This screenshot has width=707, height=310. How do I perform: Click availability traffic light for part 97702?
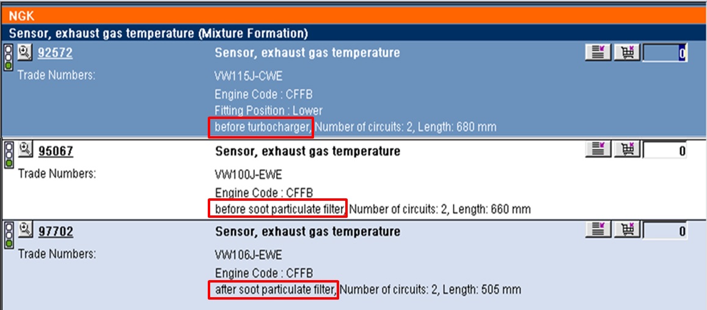point(9,235)
